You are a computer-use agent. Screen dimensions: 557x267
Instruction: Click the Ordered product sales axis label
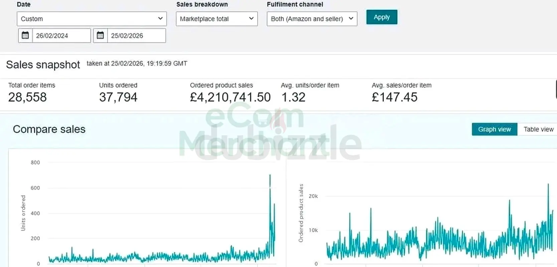(x=301, y=213)
